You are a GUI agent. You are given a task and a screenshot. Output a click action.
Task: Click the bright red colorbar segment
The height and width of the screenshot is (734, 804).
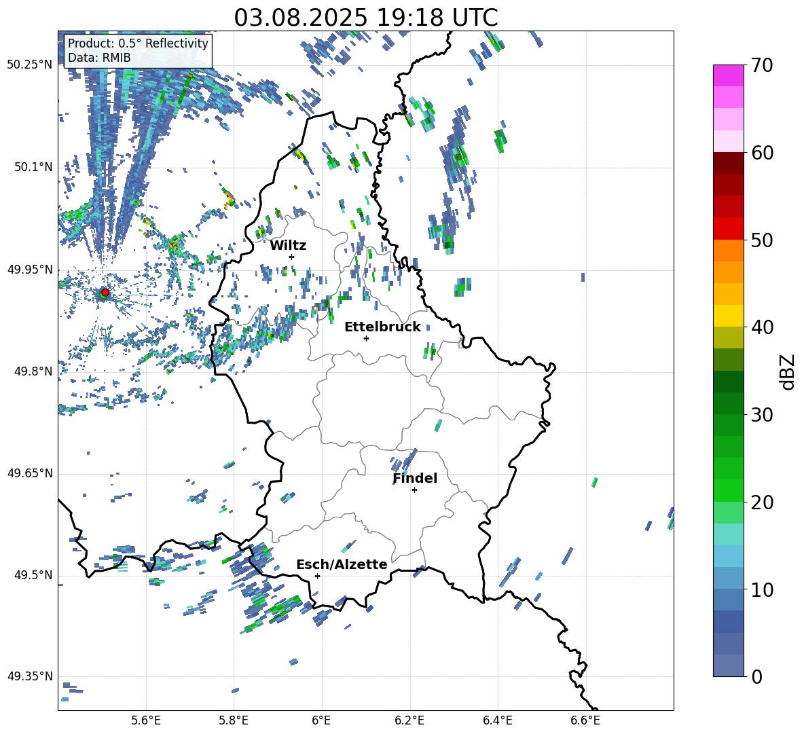729,229
